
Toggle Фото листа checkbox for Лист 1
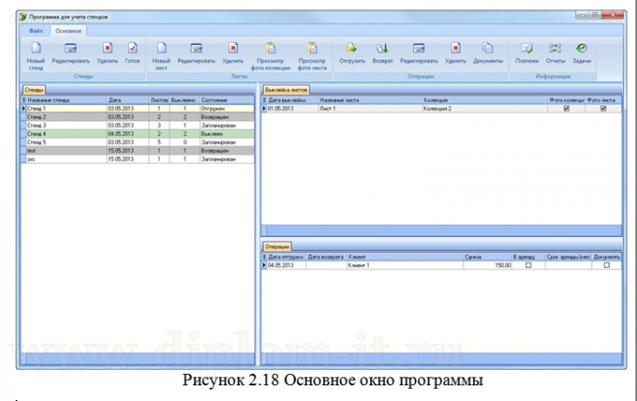[x=603, y=108]
